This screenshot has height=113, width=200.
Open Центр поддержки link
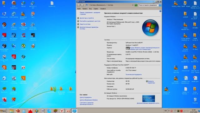(x=86, y=97)
